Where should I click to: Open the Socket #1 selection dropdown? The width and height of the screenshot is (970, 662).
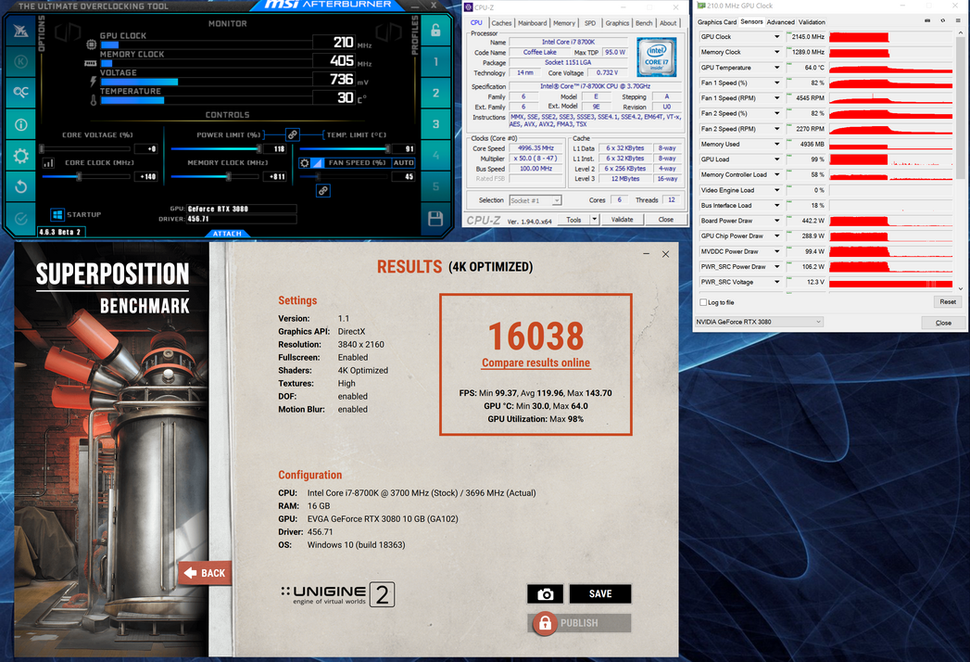coord(535,200)
